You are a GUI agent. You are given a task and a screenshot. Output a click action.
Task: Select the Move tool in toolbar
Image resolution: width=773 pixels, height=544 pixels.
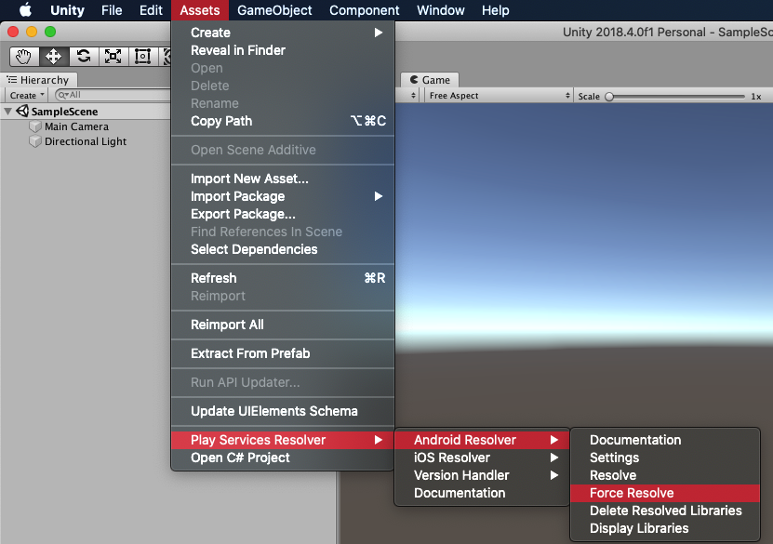pyautogui.click(x=53, y=56)
